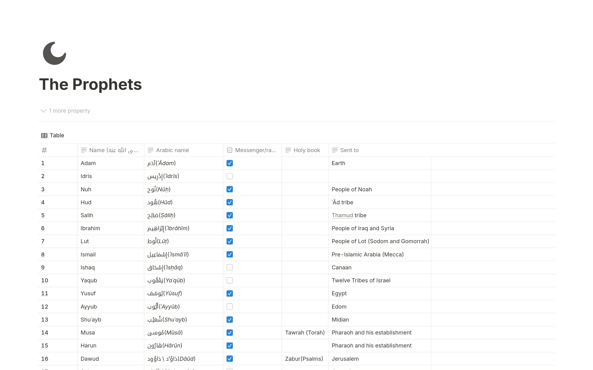Click The Prophets title text
This screenshot has width=593, height=370.
(90, 84)
